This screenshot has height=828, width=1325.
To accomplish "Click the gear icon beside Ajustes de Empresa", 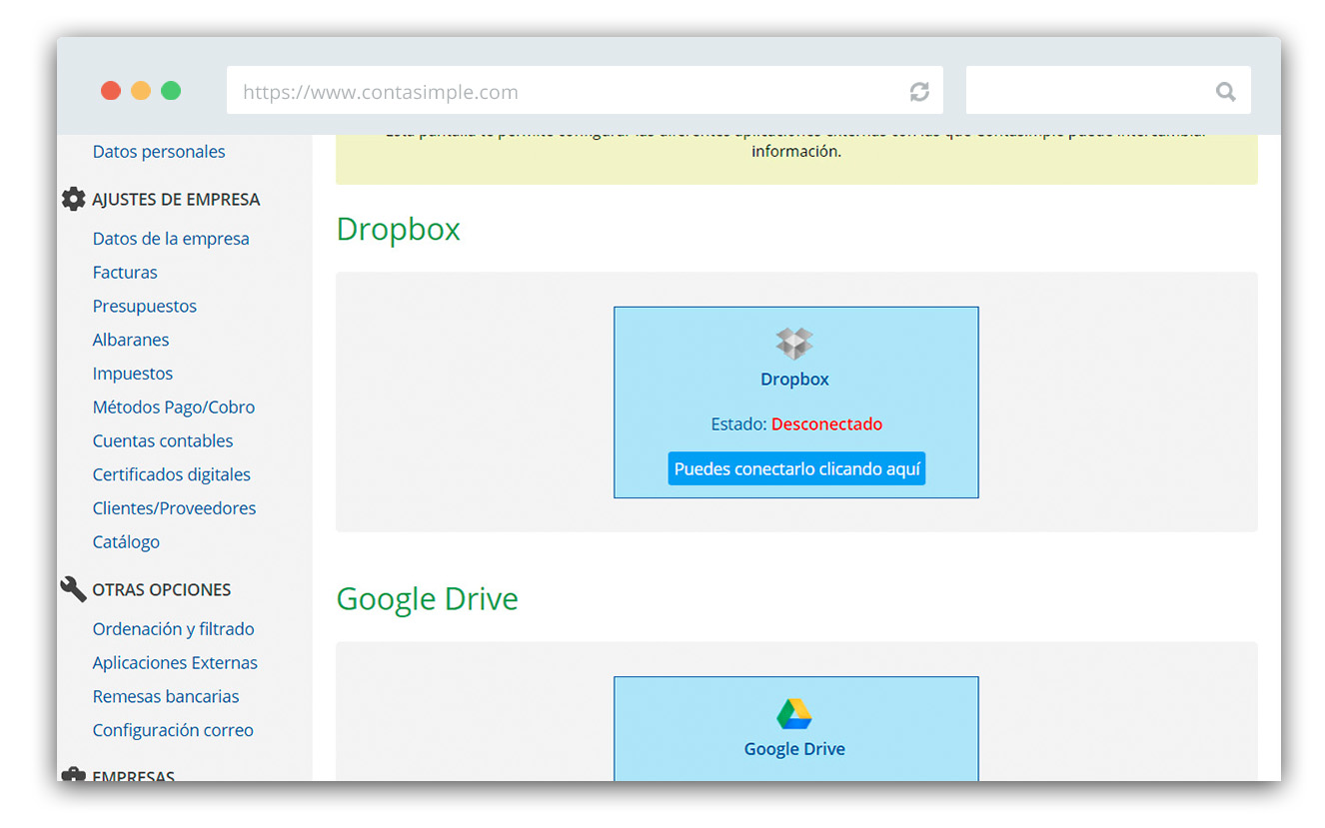I will point(73,199).
